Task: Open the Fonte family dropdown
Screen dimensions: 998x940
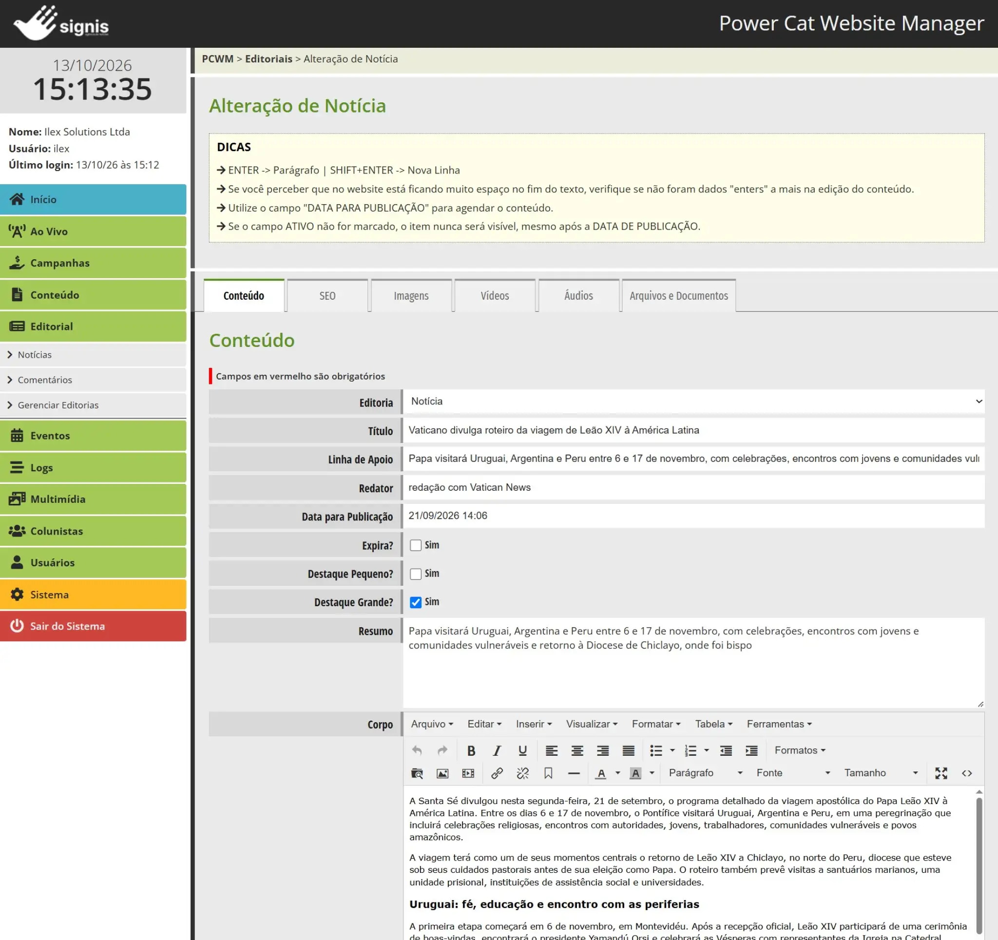Action: point(793,773)
